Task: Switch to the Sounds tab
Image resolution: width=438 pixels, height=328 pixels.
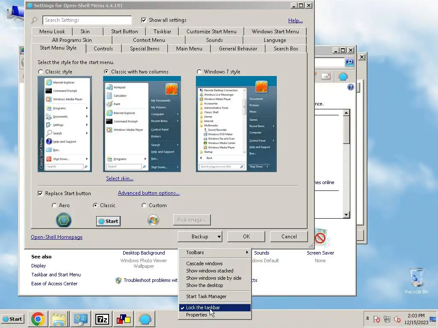Action: [x=214, y=40]
